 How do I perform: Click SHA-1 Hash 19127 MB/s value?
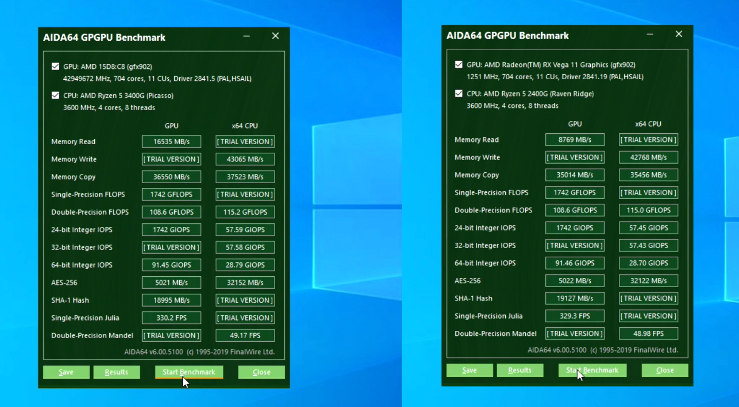click(x=575, y=298)
